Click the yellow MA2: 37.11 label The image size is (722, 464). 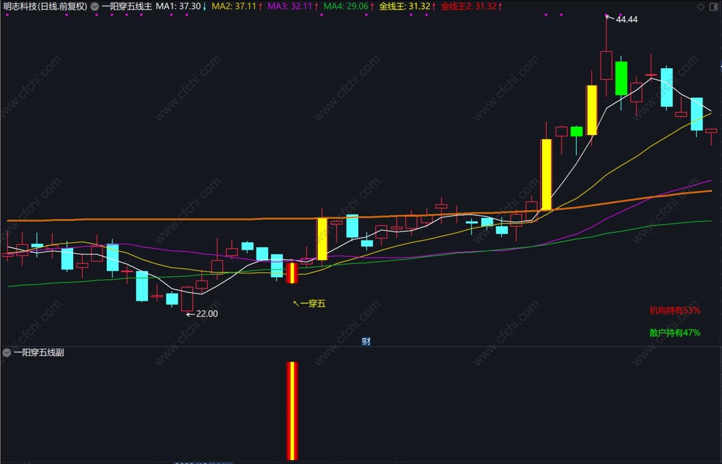pyautogui.click(x=234, y=7)
